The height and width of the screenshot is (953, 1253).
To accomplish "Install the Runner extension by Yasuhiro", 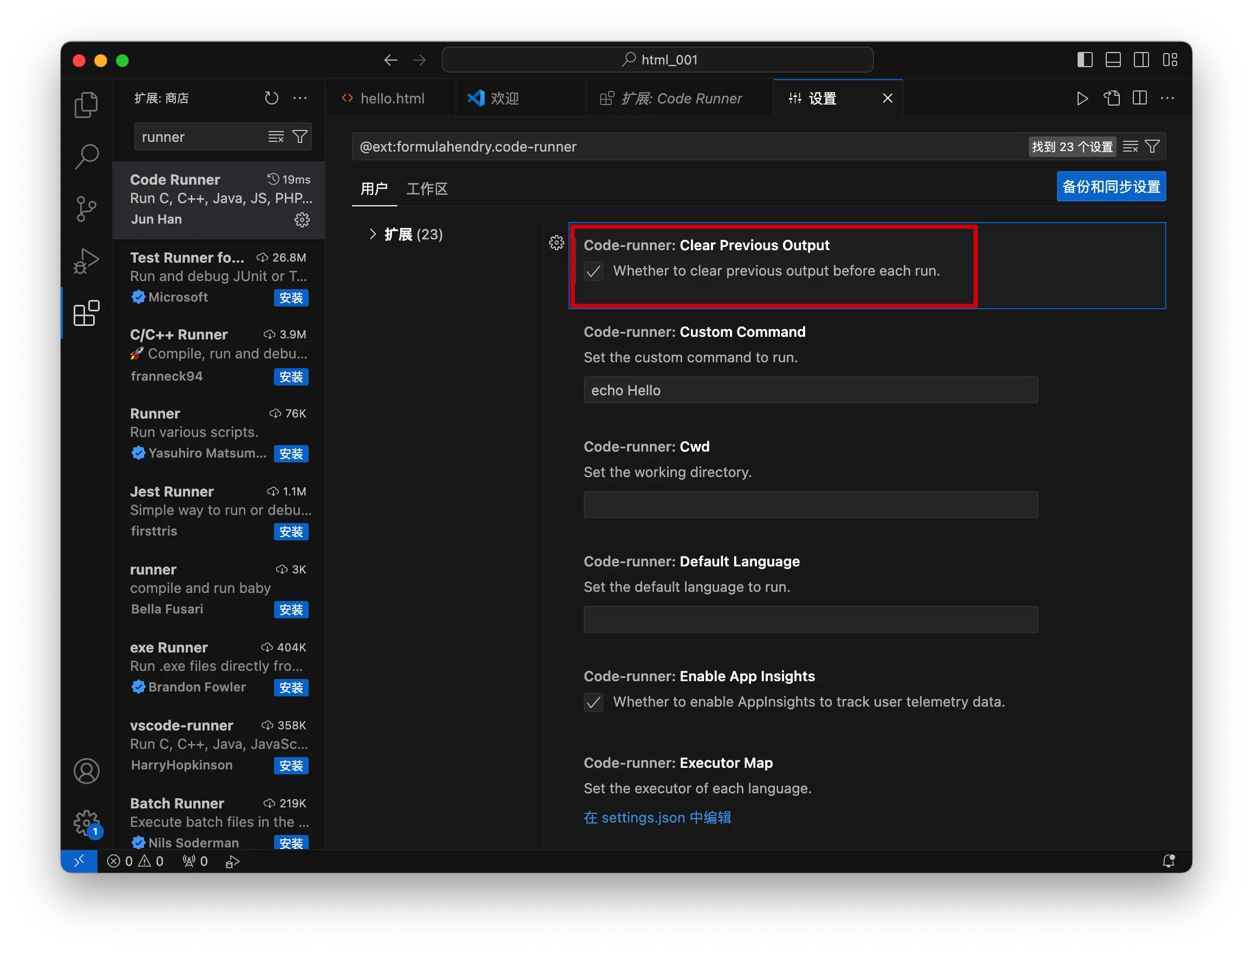I will [x=291, y=454].
